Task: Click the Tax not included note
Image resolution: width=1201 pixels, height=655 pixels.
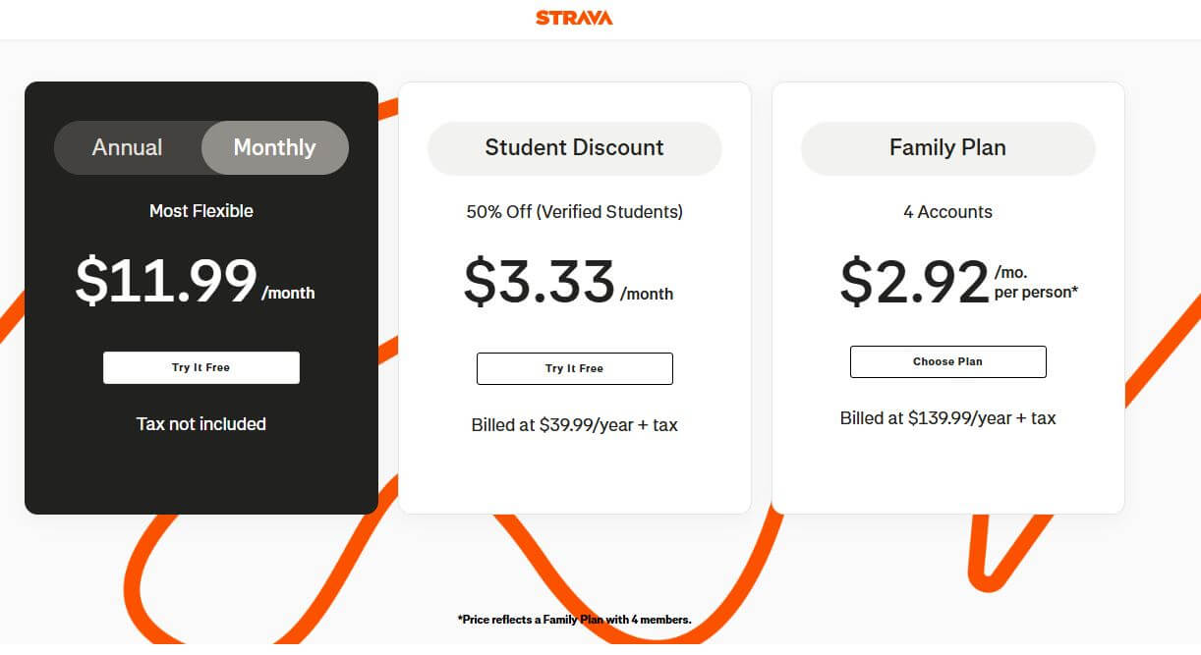Action: coord(200,423)
